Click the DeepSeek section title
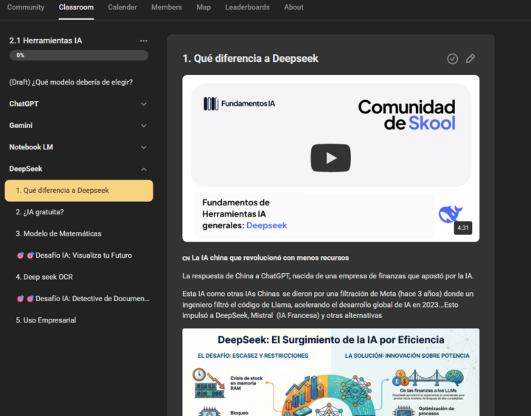 [x=26, y=169]
